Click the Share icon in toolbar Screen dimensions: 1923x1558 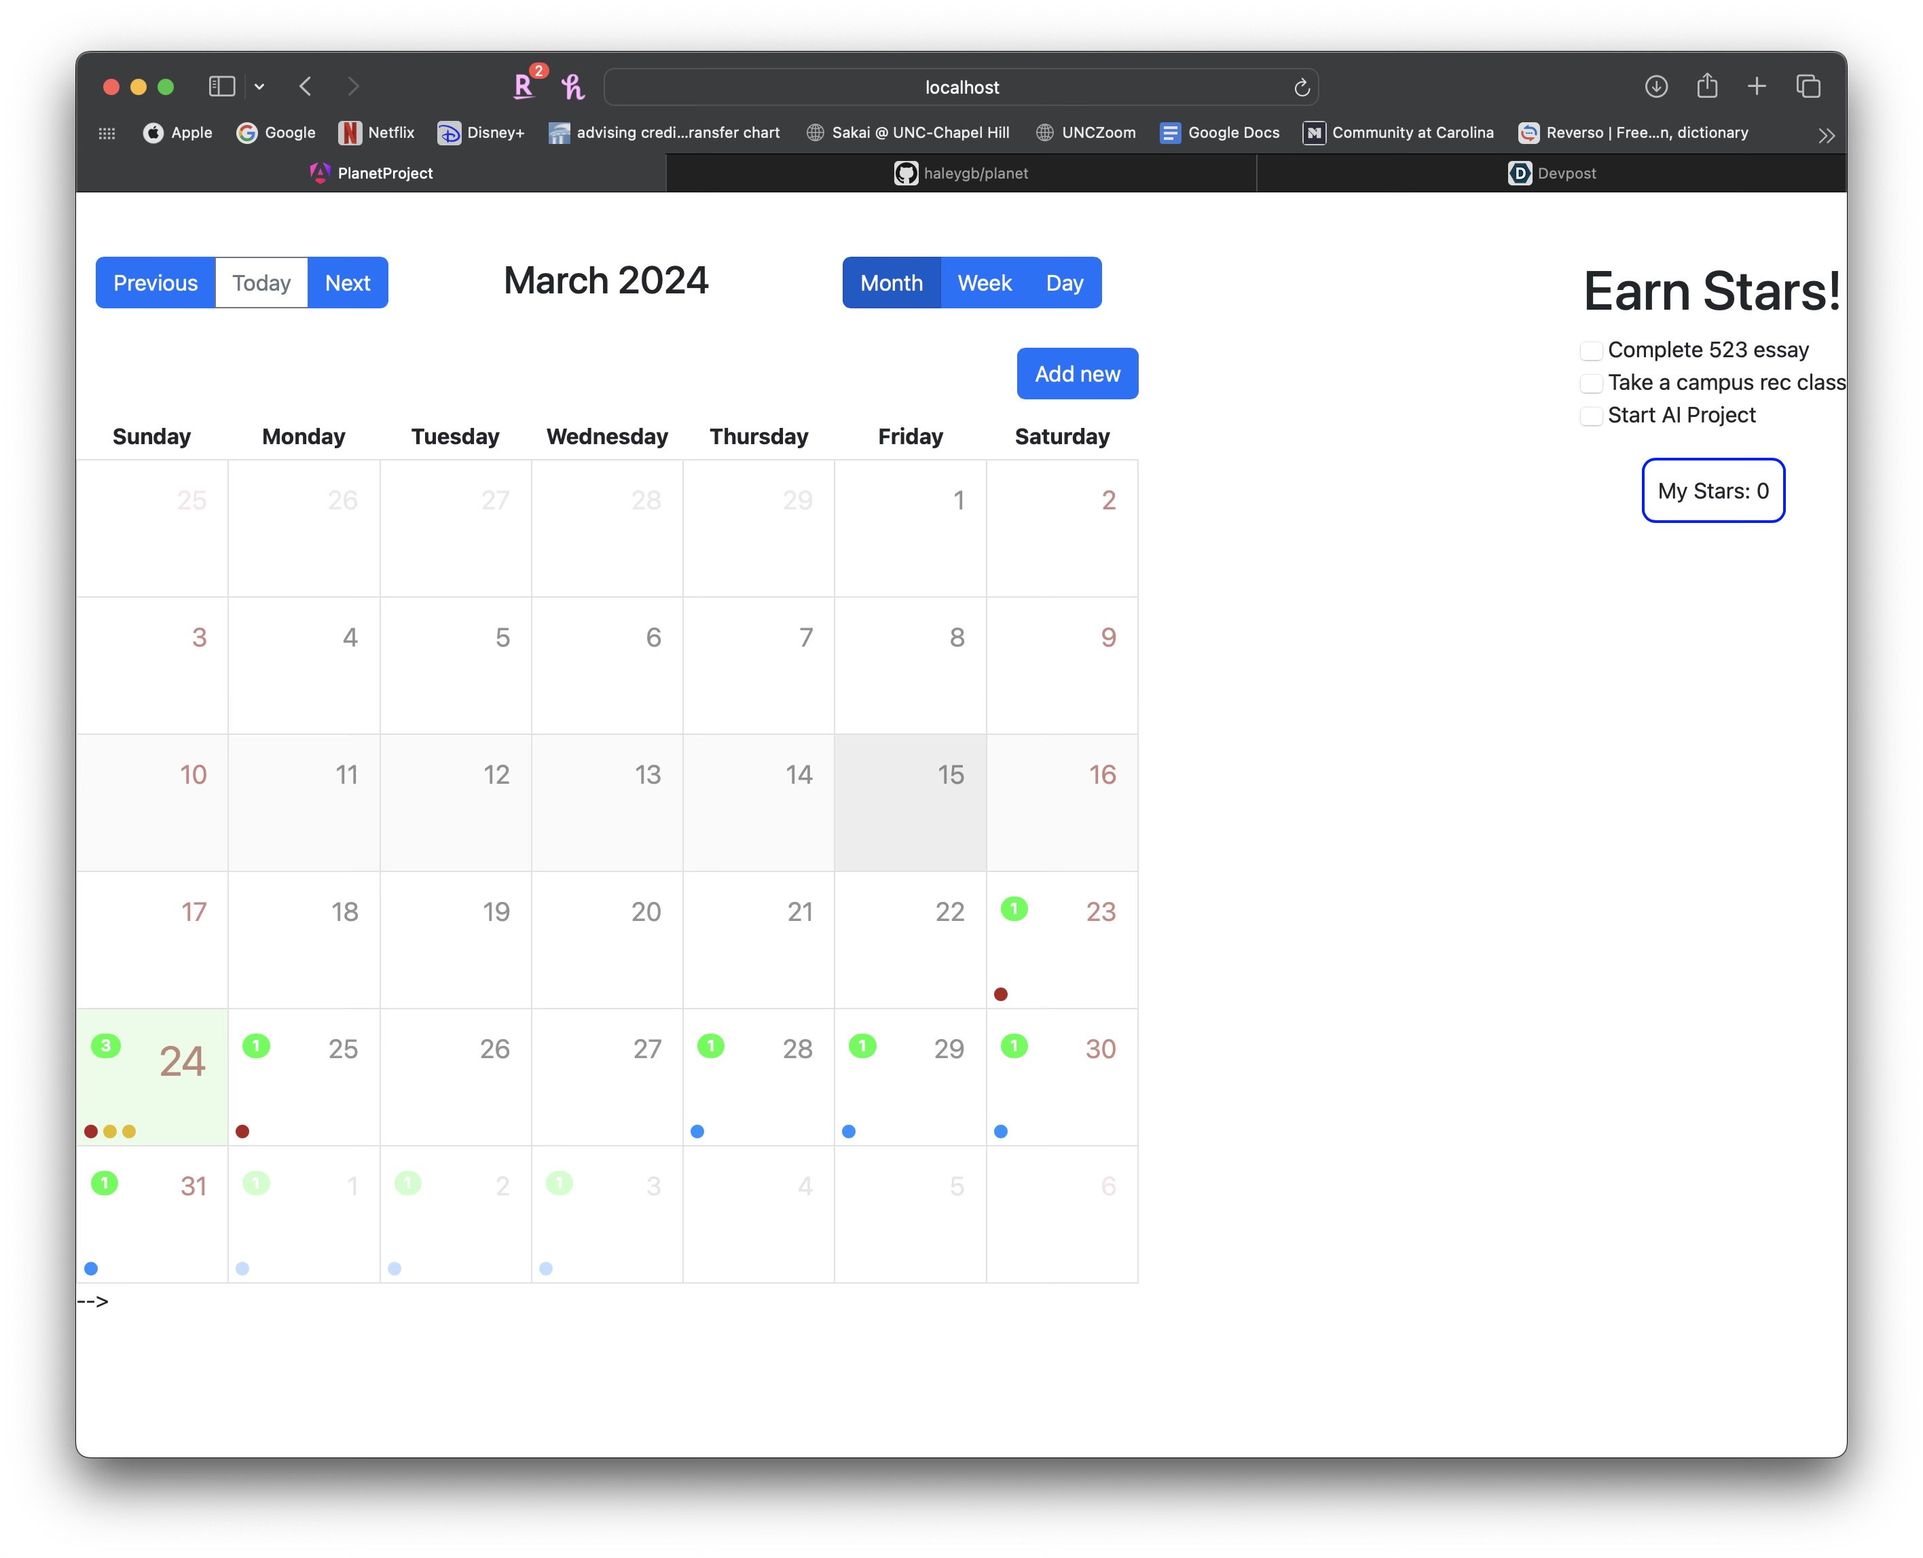point(1707,86)
